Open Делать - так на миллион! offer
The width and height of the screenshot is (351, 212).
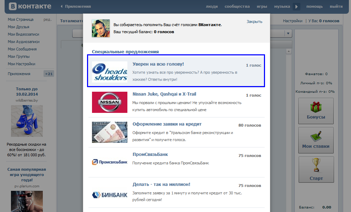(161, 184)
